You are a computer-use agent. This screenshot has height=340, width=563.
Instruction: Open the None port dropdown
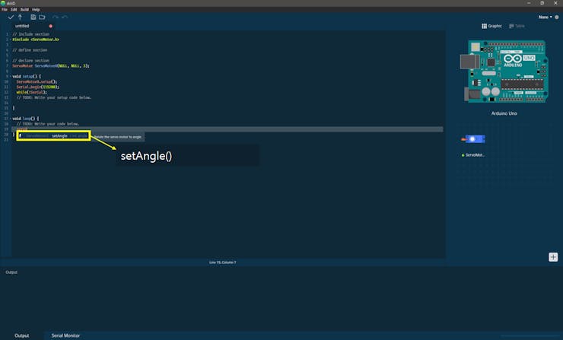pos(545,17)
